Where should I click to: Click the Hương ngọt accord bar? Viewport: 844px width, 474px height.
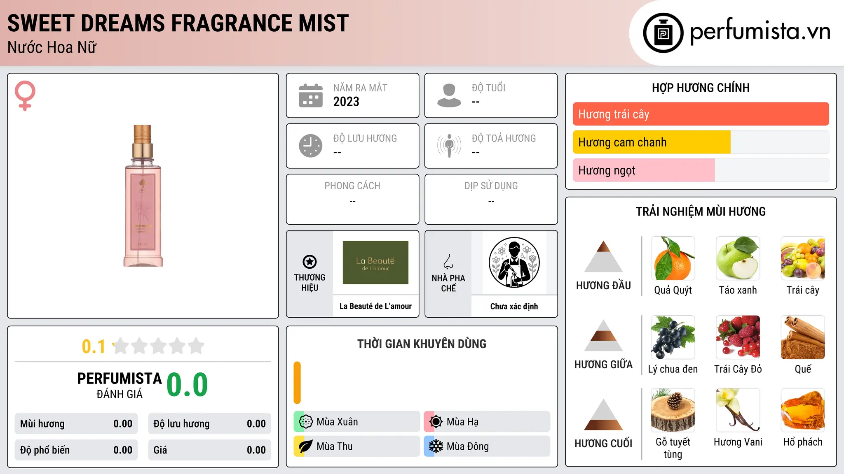click(701, 170)
